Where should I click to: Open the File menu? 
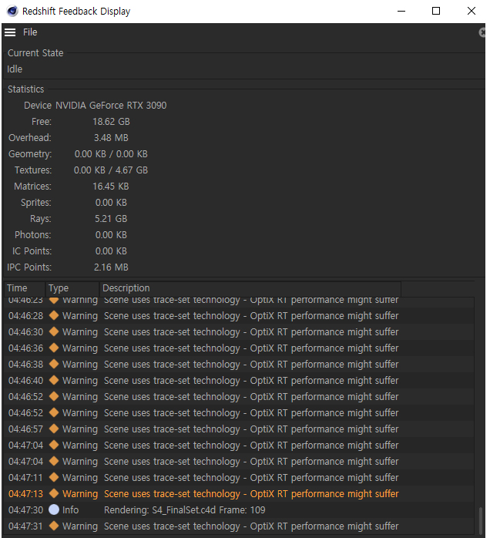tap(30, 32)
